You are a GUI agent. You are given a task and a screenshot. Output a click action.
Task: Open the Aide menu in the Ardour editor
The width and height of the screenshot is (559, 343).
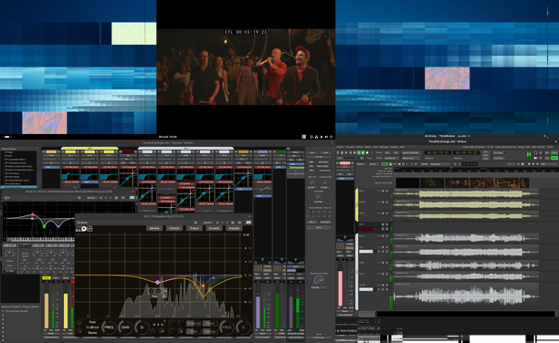click(402, 147)
